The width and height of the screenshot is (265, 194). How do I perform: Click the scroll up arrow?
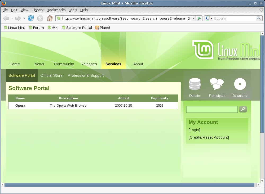262,34
